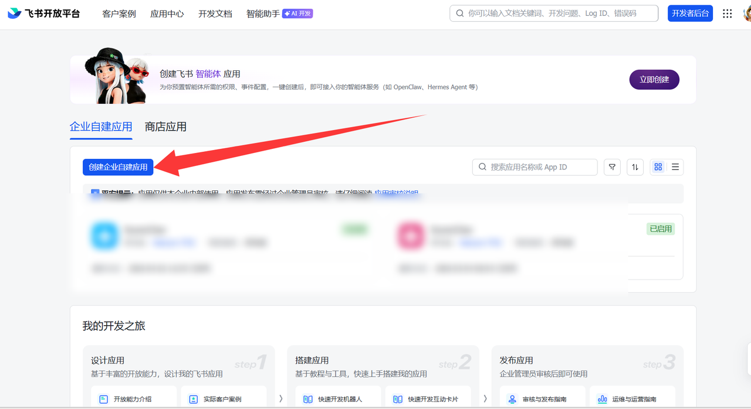Image resolution: width=751 pixels, height=409 pixels.
Task: Click the blue app icon card
Action: tap(105, 235)
